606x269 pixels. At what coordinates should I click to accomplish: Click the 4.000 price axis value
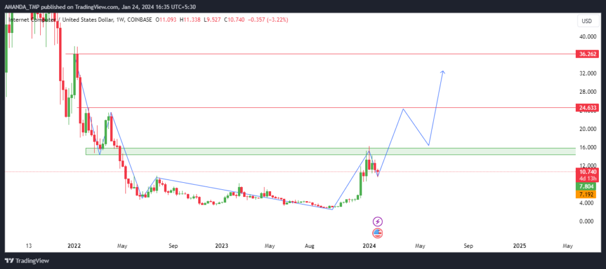(588, 203)
